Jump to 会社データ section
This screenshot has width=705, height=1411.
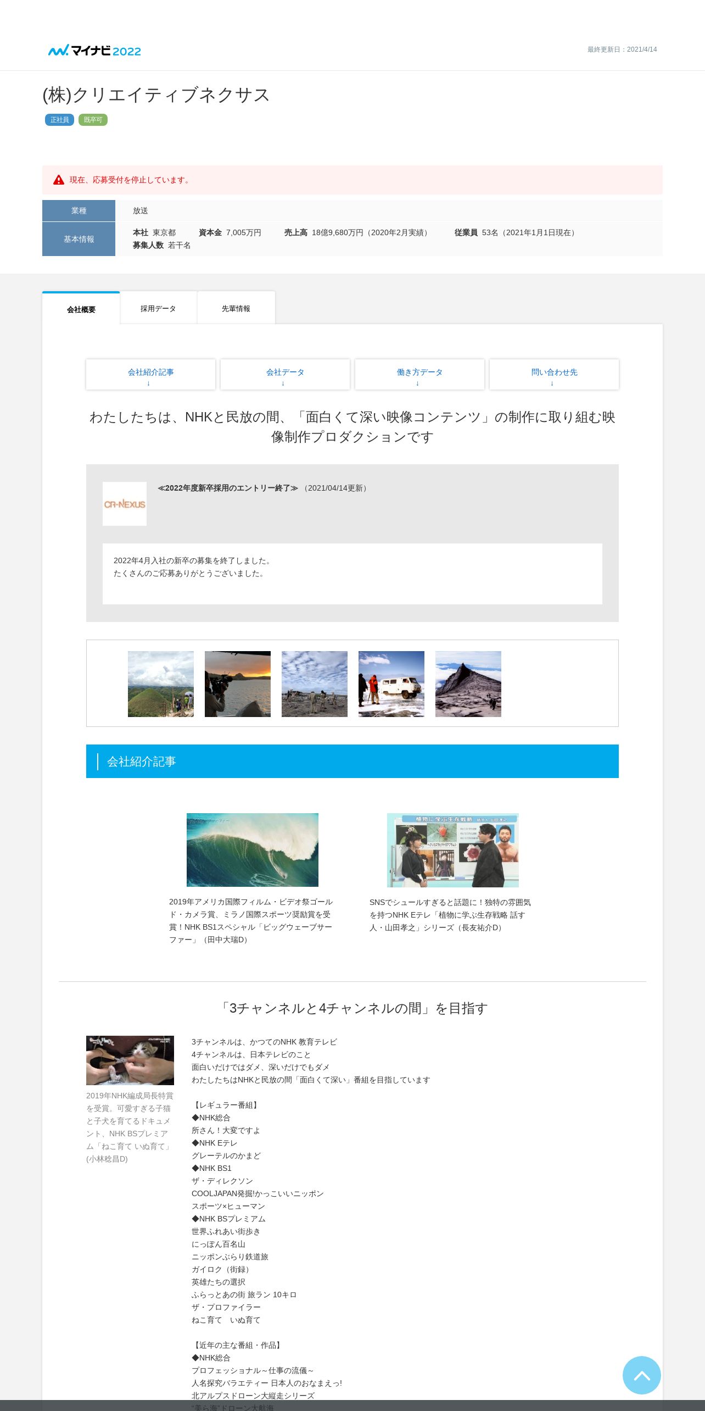285,375
